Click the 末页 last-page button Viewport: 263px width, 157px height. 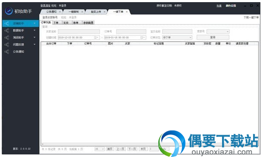click(x=143, y=149)
